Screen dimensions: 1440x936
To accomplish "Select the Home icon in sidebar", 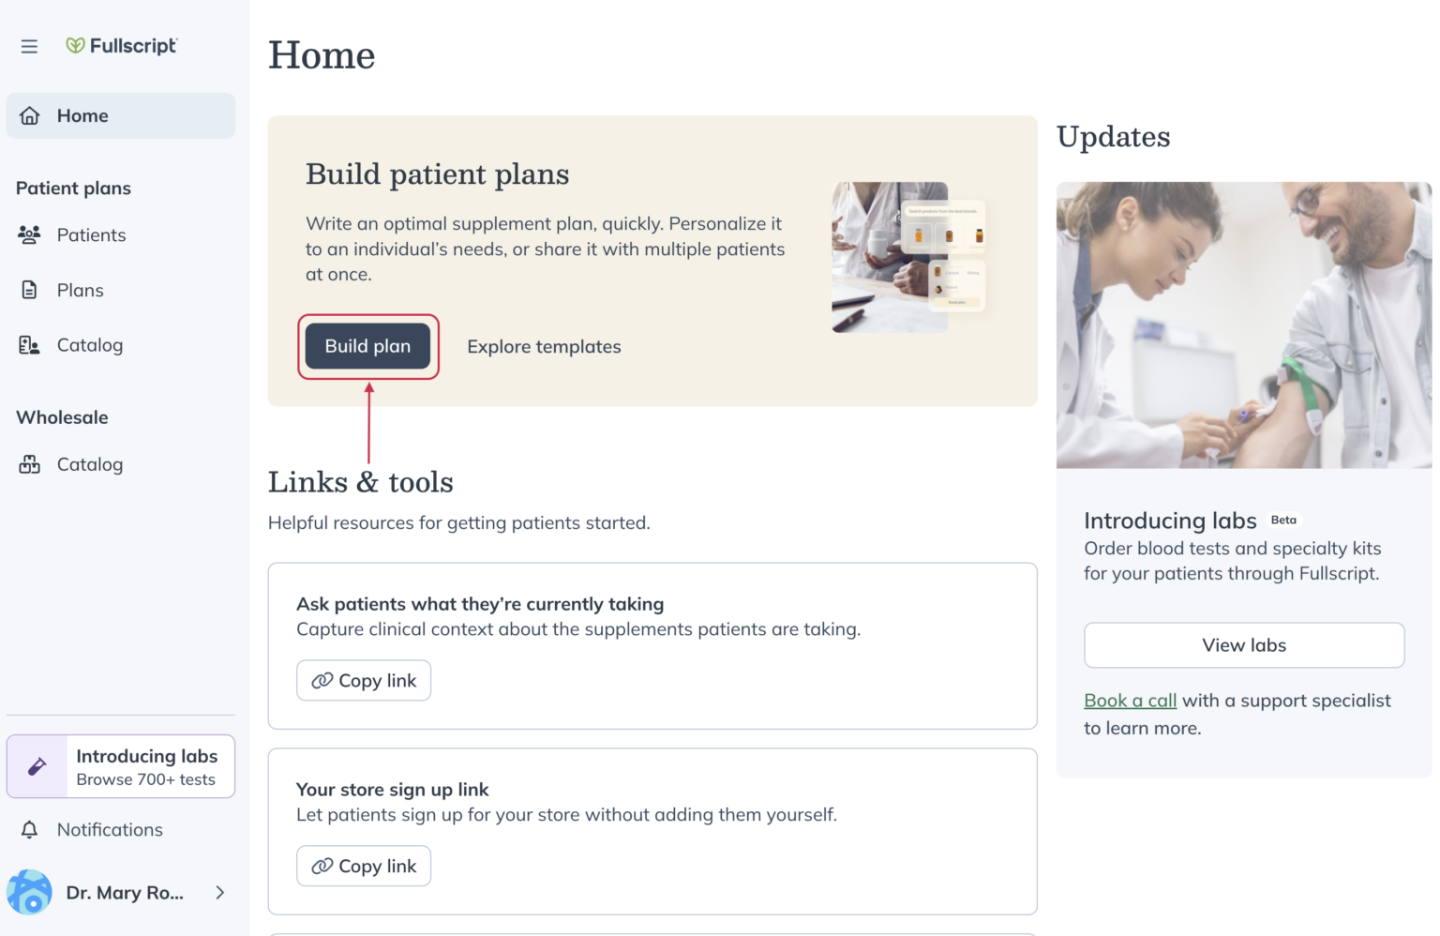I will (29, 115).
